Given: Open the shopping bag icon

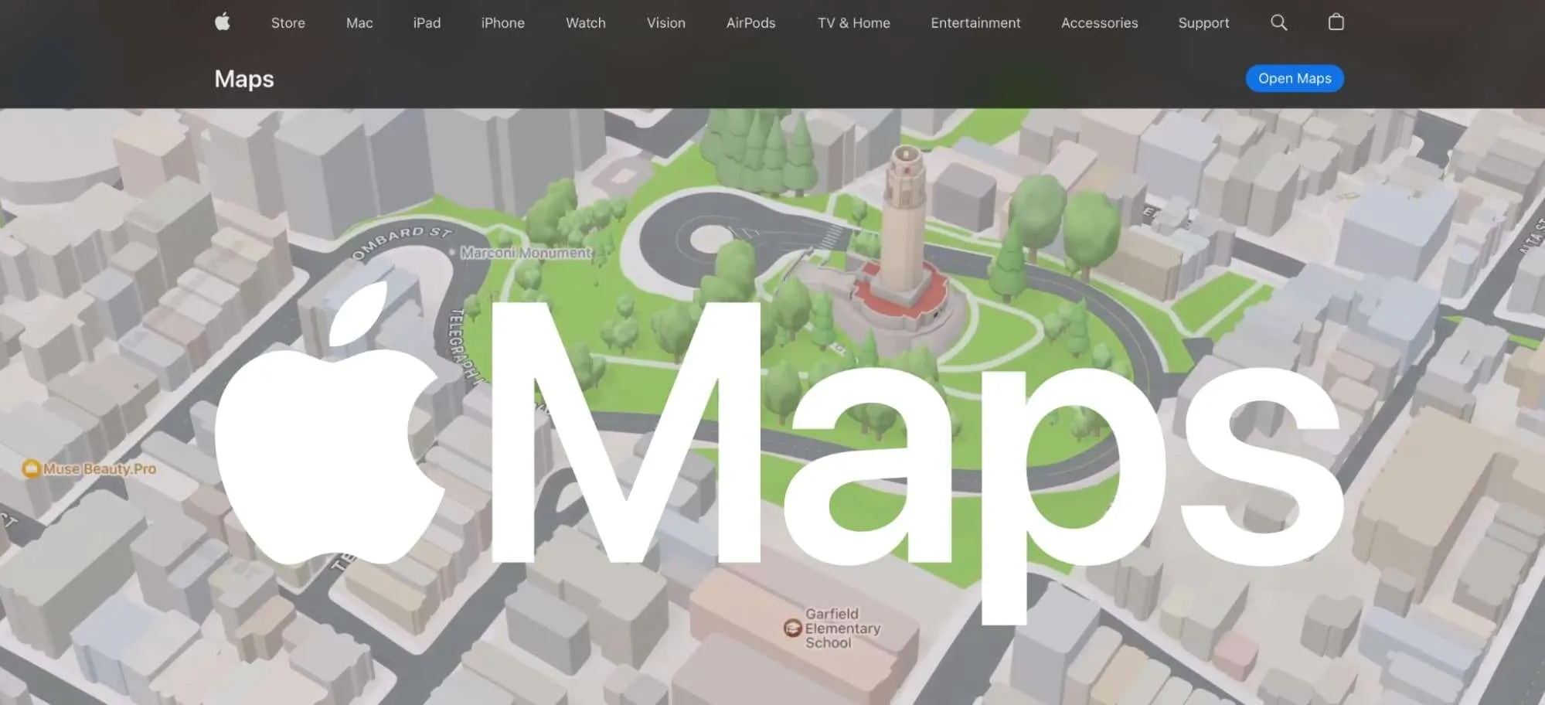Looking at the screenshot, I should pos(1336,22).
